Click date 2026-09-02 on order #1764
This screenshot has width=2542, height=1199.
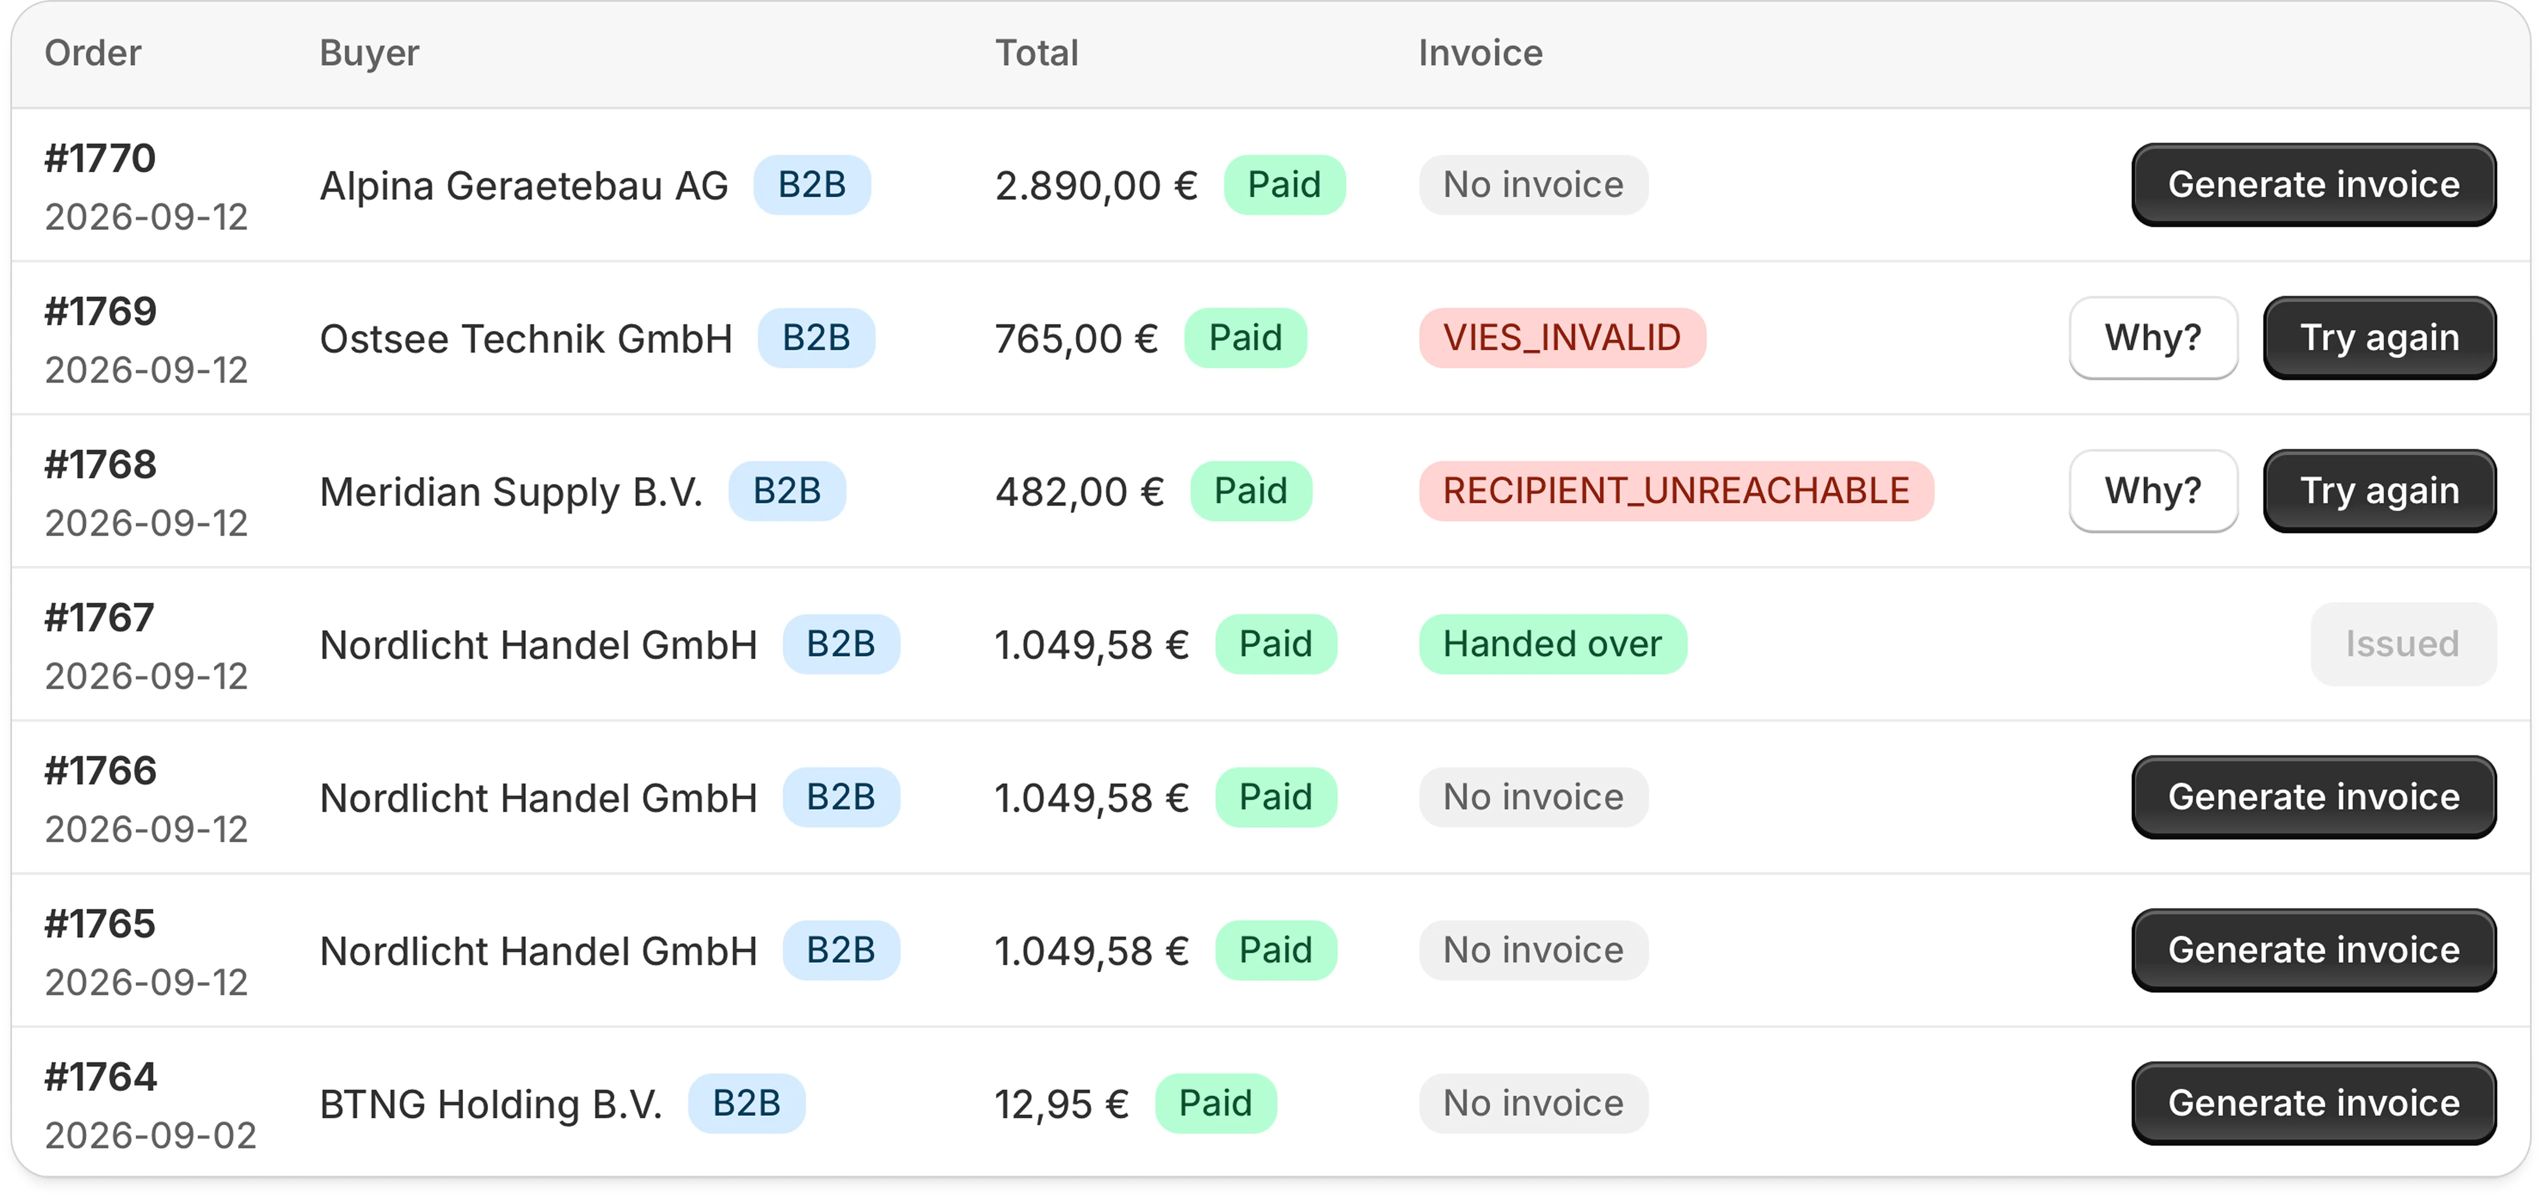pyautogui.click(x=150, y=1135)
